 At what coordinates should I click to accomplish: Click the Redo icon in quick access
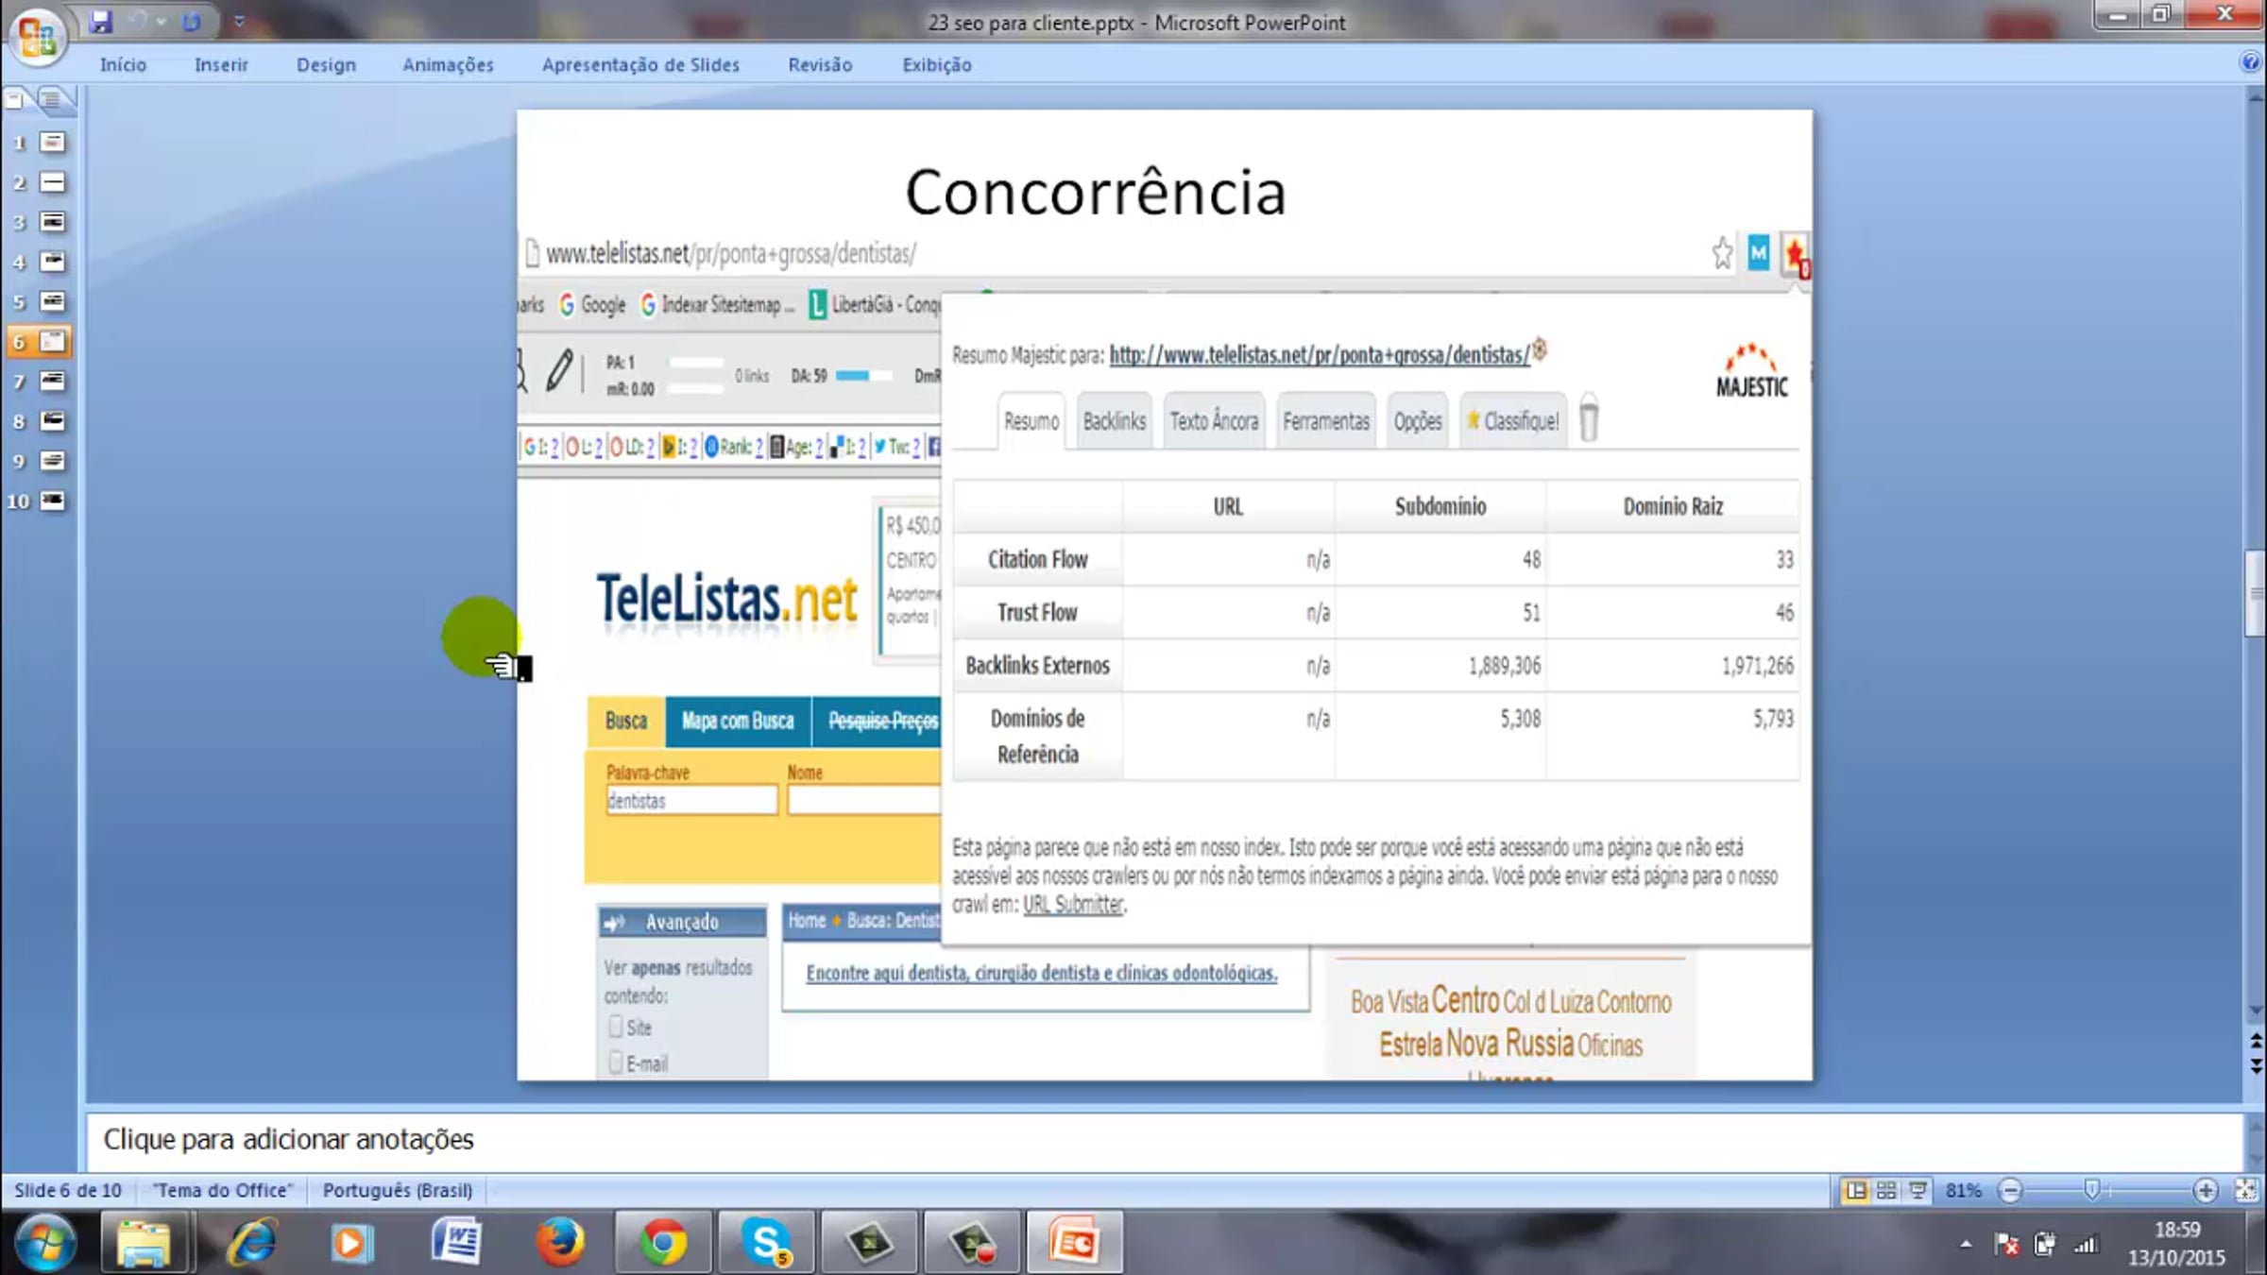pyautogui.click(x=191, y=21)
